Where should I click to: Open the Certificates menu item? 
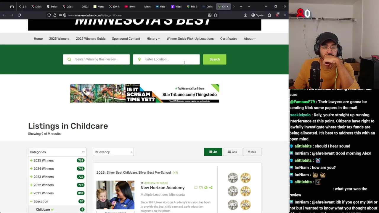click(x=229, y=39)
